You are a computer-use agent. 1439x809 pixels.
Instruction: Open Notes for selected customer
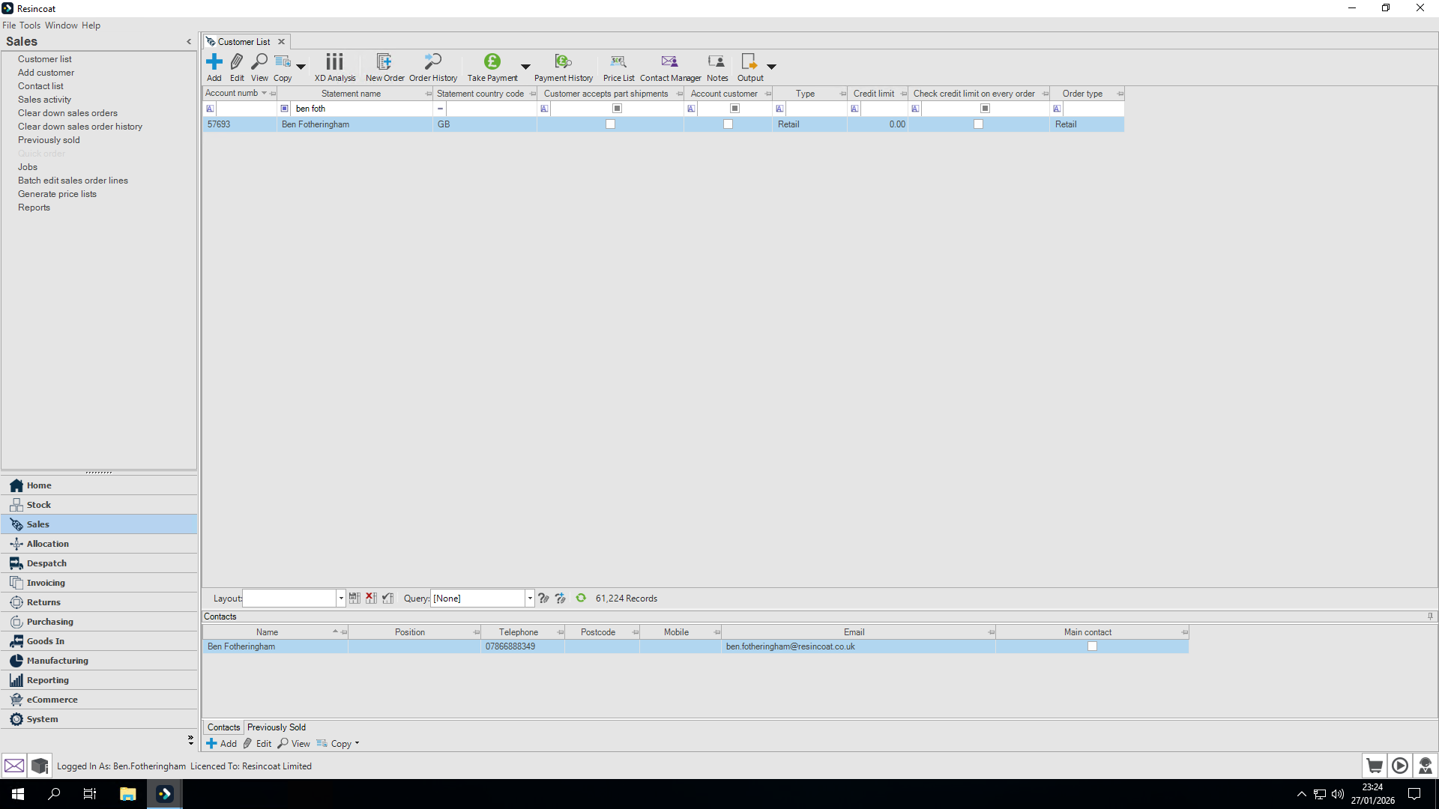tap(717, 62)
